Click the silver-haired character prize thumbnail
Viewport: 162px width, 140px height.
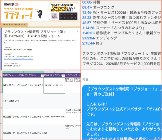click(x=54, y=16)
